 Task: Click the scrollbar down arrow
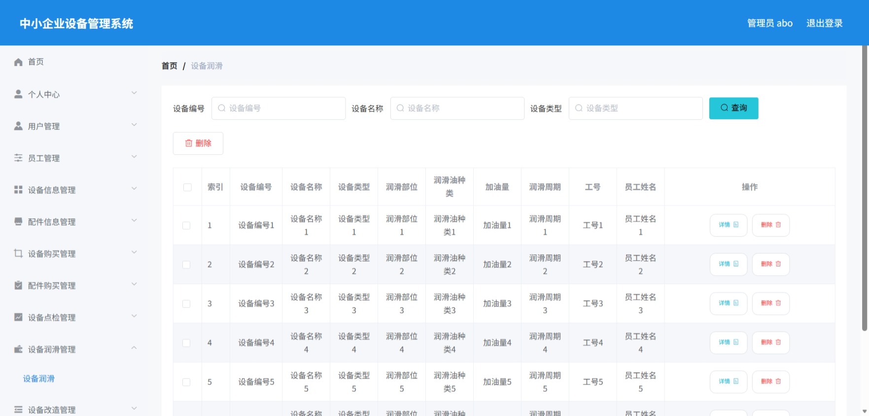pos(865,411)
